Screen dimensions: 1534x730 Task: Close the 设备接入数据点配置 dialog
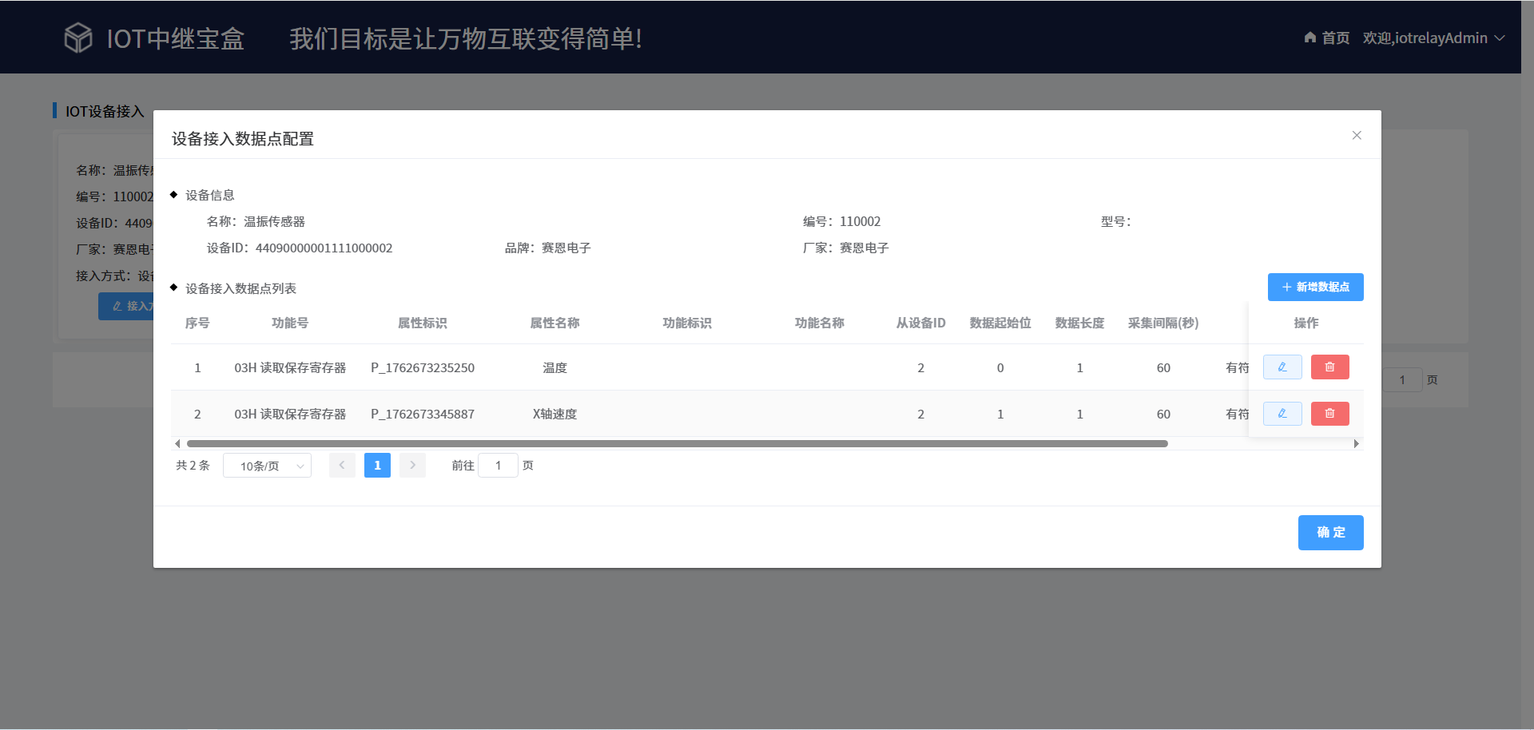pos(1356,136)
